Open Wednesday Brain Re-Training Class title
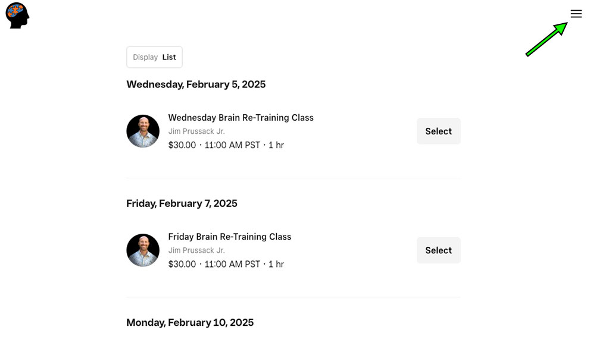 coord(241,118)
